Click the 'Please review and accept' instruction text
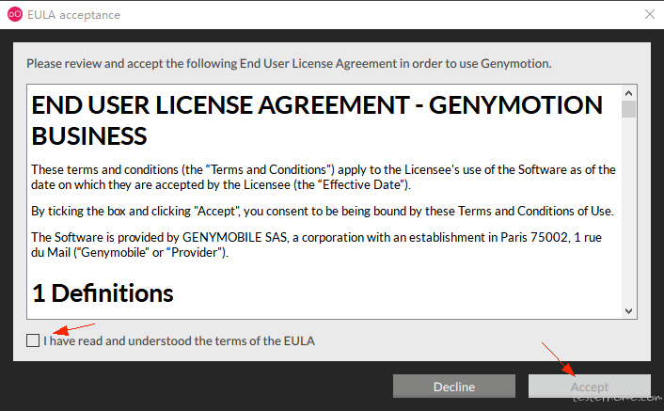 [289, 64]
